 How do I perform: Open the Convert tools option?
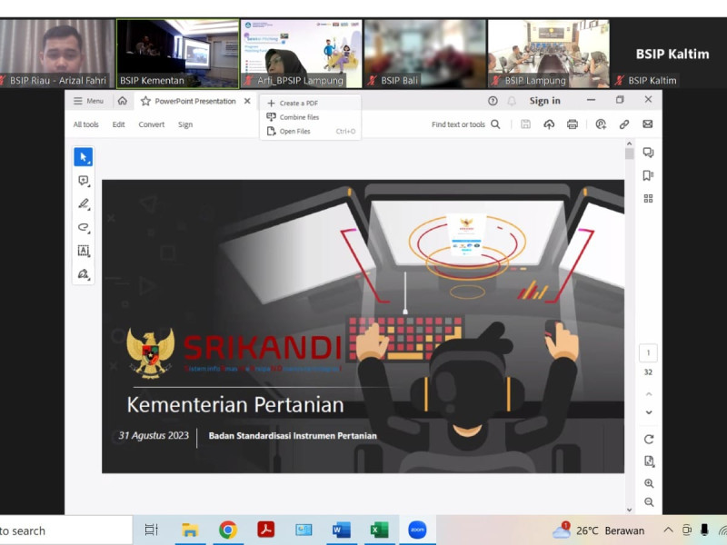151,124
